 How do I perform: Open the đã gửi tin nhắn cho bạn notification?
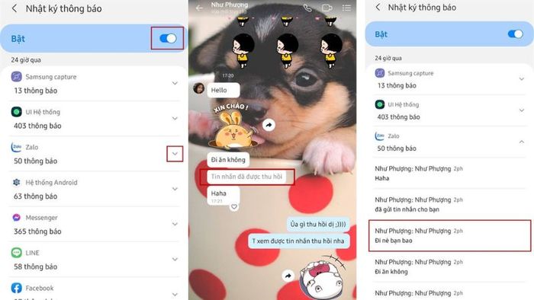(449, 205)
